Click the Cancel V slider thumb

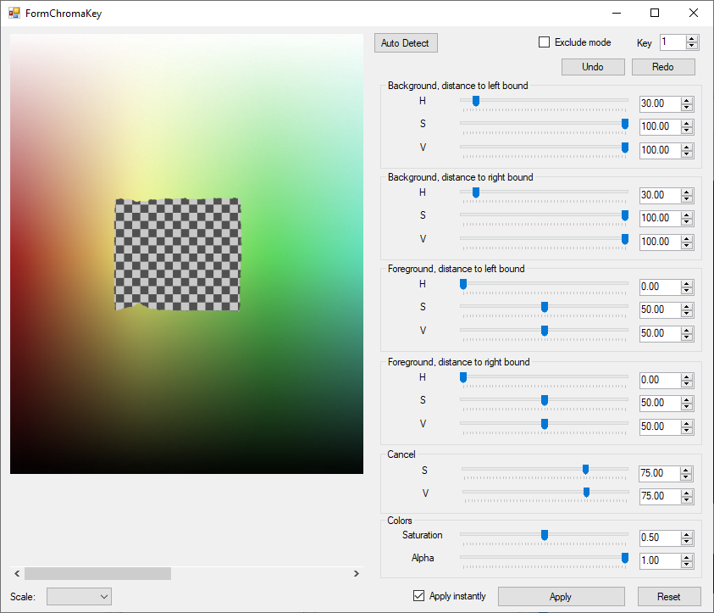[x=586, y=493]
